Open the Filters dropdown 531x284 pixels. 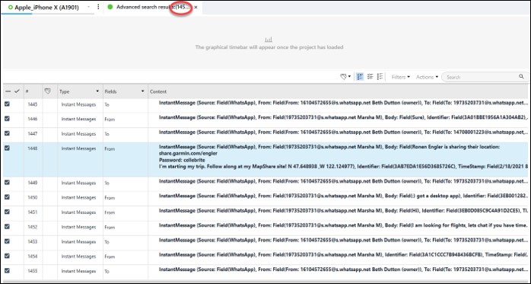(401, 77)
